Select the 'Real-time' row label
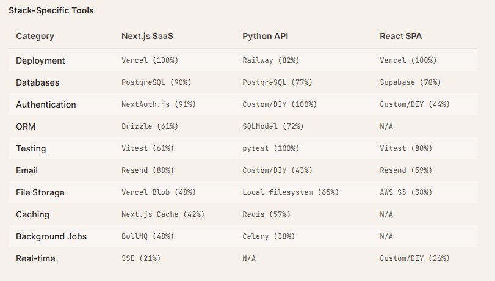The height and width of the screenshot is (281, 495). click(35, 258)
